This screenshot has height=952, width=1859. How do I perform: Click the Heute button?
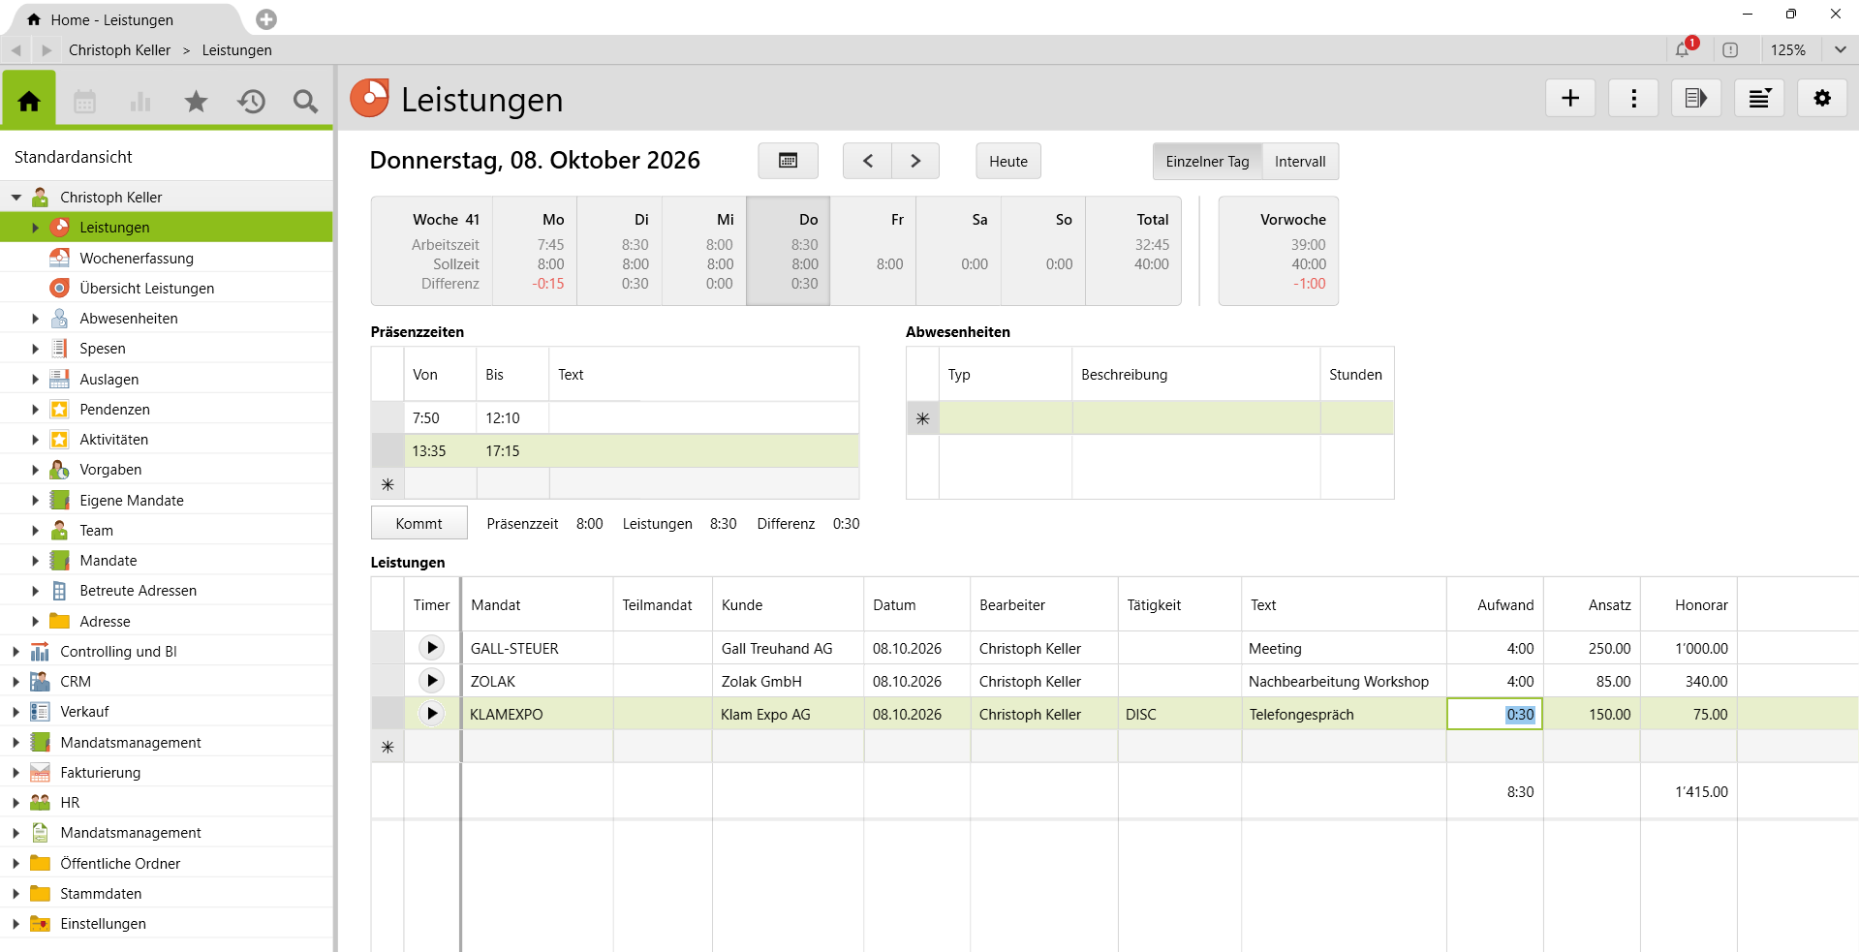pos(1007,161)
